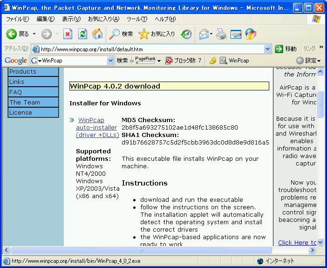Open the Search magnifier toolbar button
327x268 pixels.
pos(121,34)
